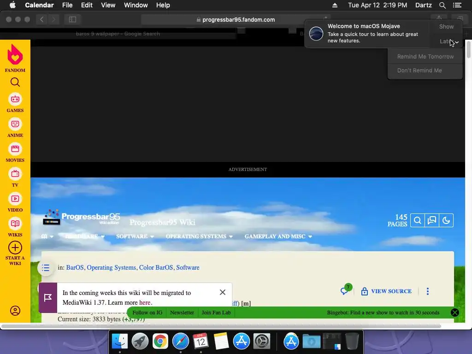Open Finder from the Dock
The height and width of the screenshot is (354, 472).
[120, 341]
